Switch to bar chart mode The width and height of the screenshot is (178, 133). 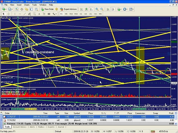click(81, 9)
